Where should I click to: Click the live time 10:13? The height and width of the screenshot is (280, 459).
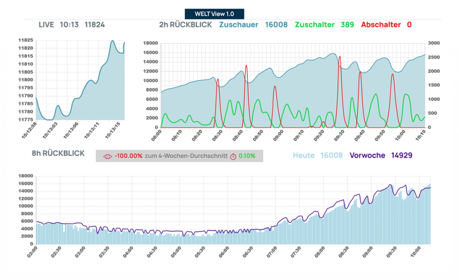tap(69, 25)
